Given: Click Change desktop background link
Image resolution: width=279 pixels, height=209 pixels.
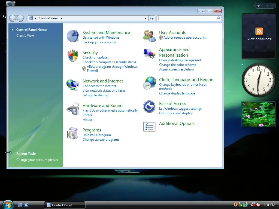Looking at the screenshot, I should point(180,60).
